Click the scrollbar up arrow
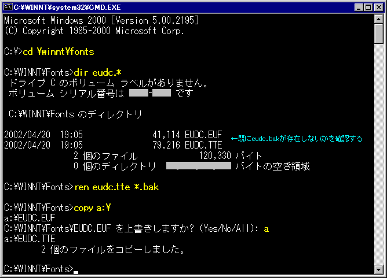The image size is (387, 278). pyautogui.click(x=379, y=19)
